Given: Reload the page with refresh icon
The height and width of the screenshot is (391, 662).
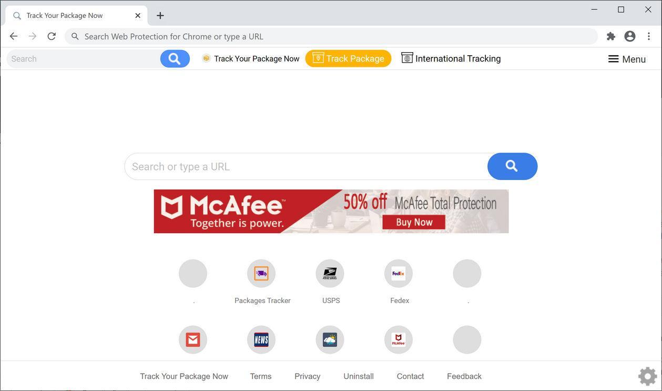Looking at the screenshot, I should 52,36.
